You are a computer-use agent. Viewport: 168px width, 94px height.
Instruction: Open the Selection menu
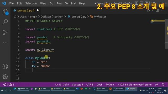pyautogui.click(x=31, y=3)
